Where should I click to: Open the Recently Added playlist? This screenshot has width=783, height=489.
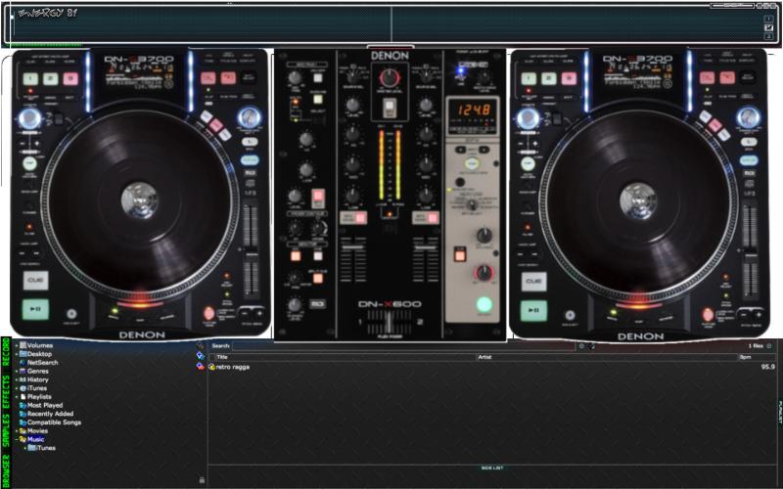pyautogui.click(x=49, y=414)
